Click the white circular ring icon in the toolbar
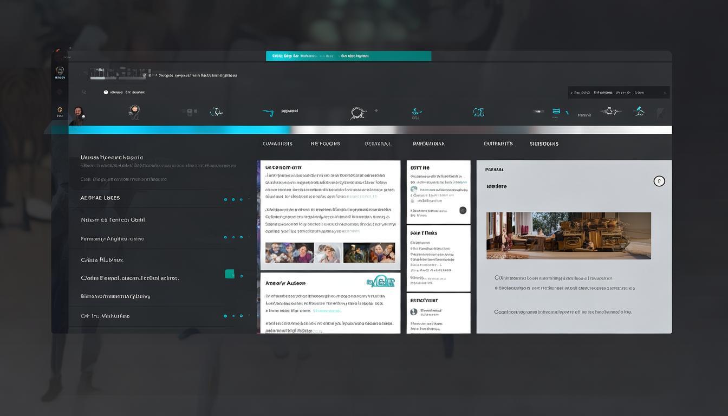The width and height of the screenshot is (728, 416). [x=357, y=113]
